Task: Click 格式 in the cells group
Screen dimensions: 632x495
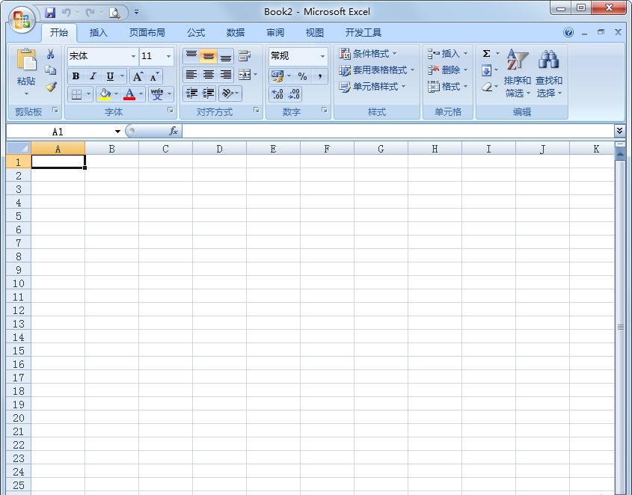Action: pyautogui.click(x=447, y=87)
